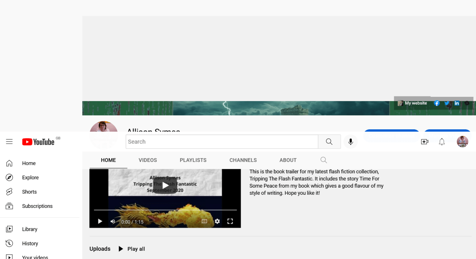Click inside the Search input field

click(x=222, y=142)
